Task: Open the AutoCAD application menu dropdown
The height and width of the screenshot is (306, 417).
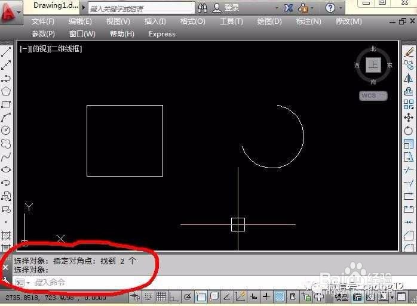Action: [19, 12]
